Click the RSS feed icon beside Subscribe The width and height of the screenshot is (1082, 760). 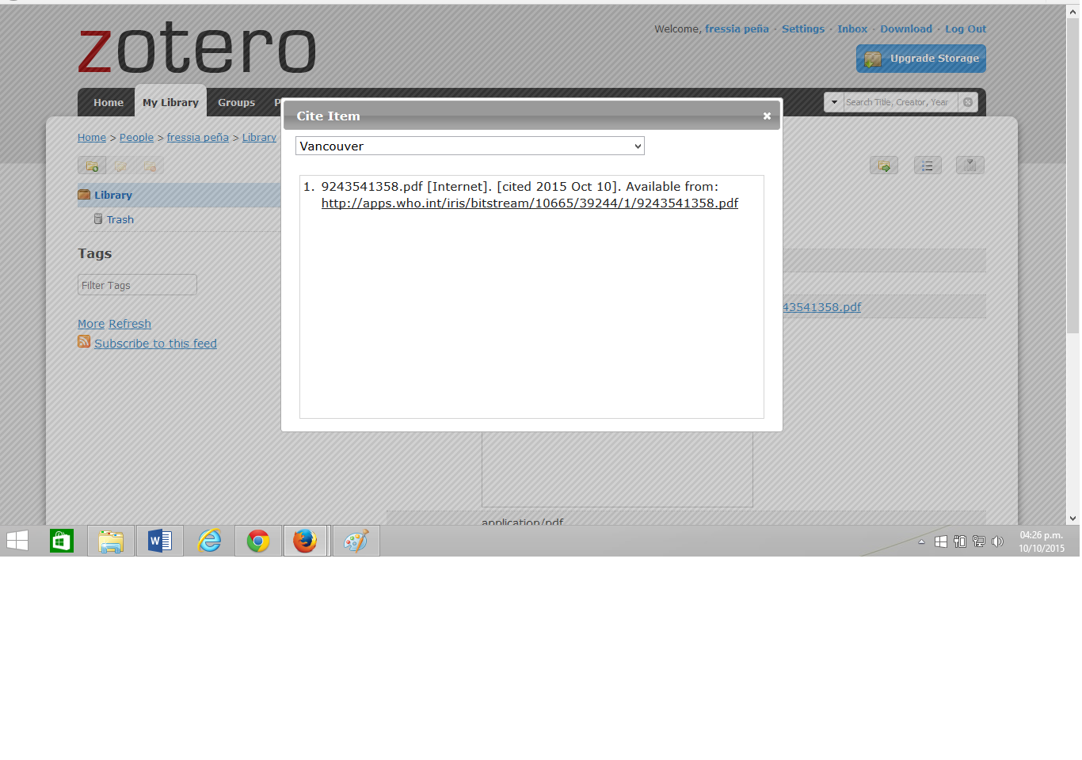(x=84, y=342)
